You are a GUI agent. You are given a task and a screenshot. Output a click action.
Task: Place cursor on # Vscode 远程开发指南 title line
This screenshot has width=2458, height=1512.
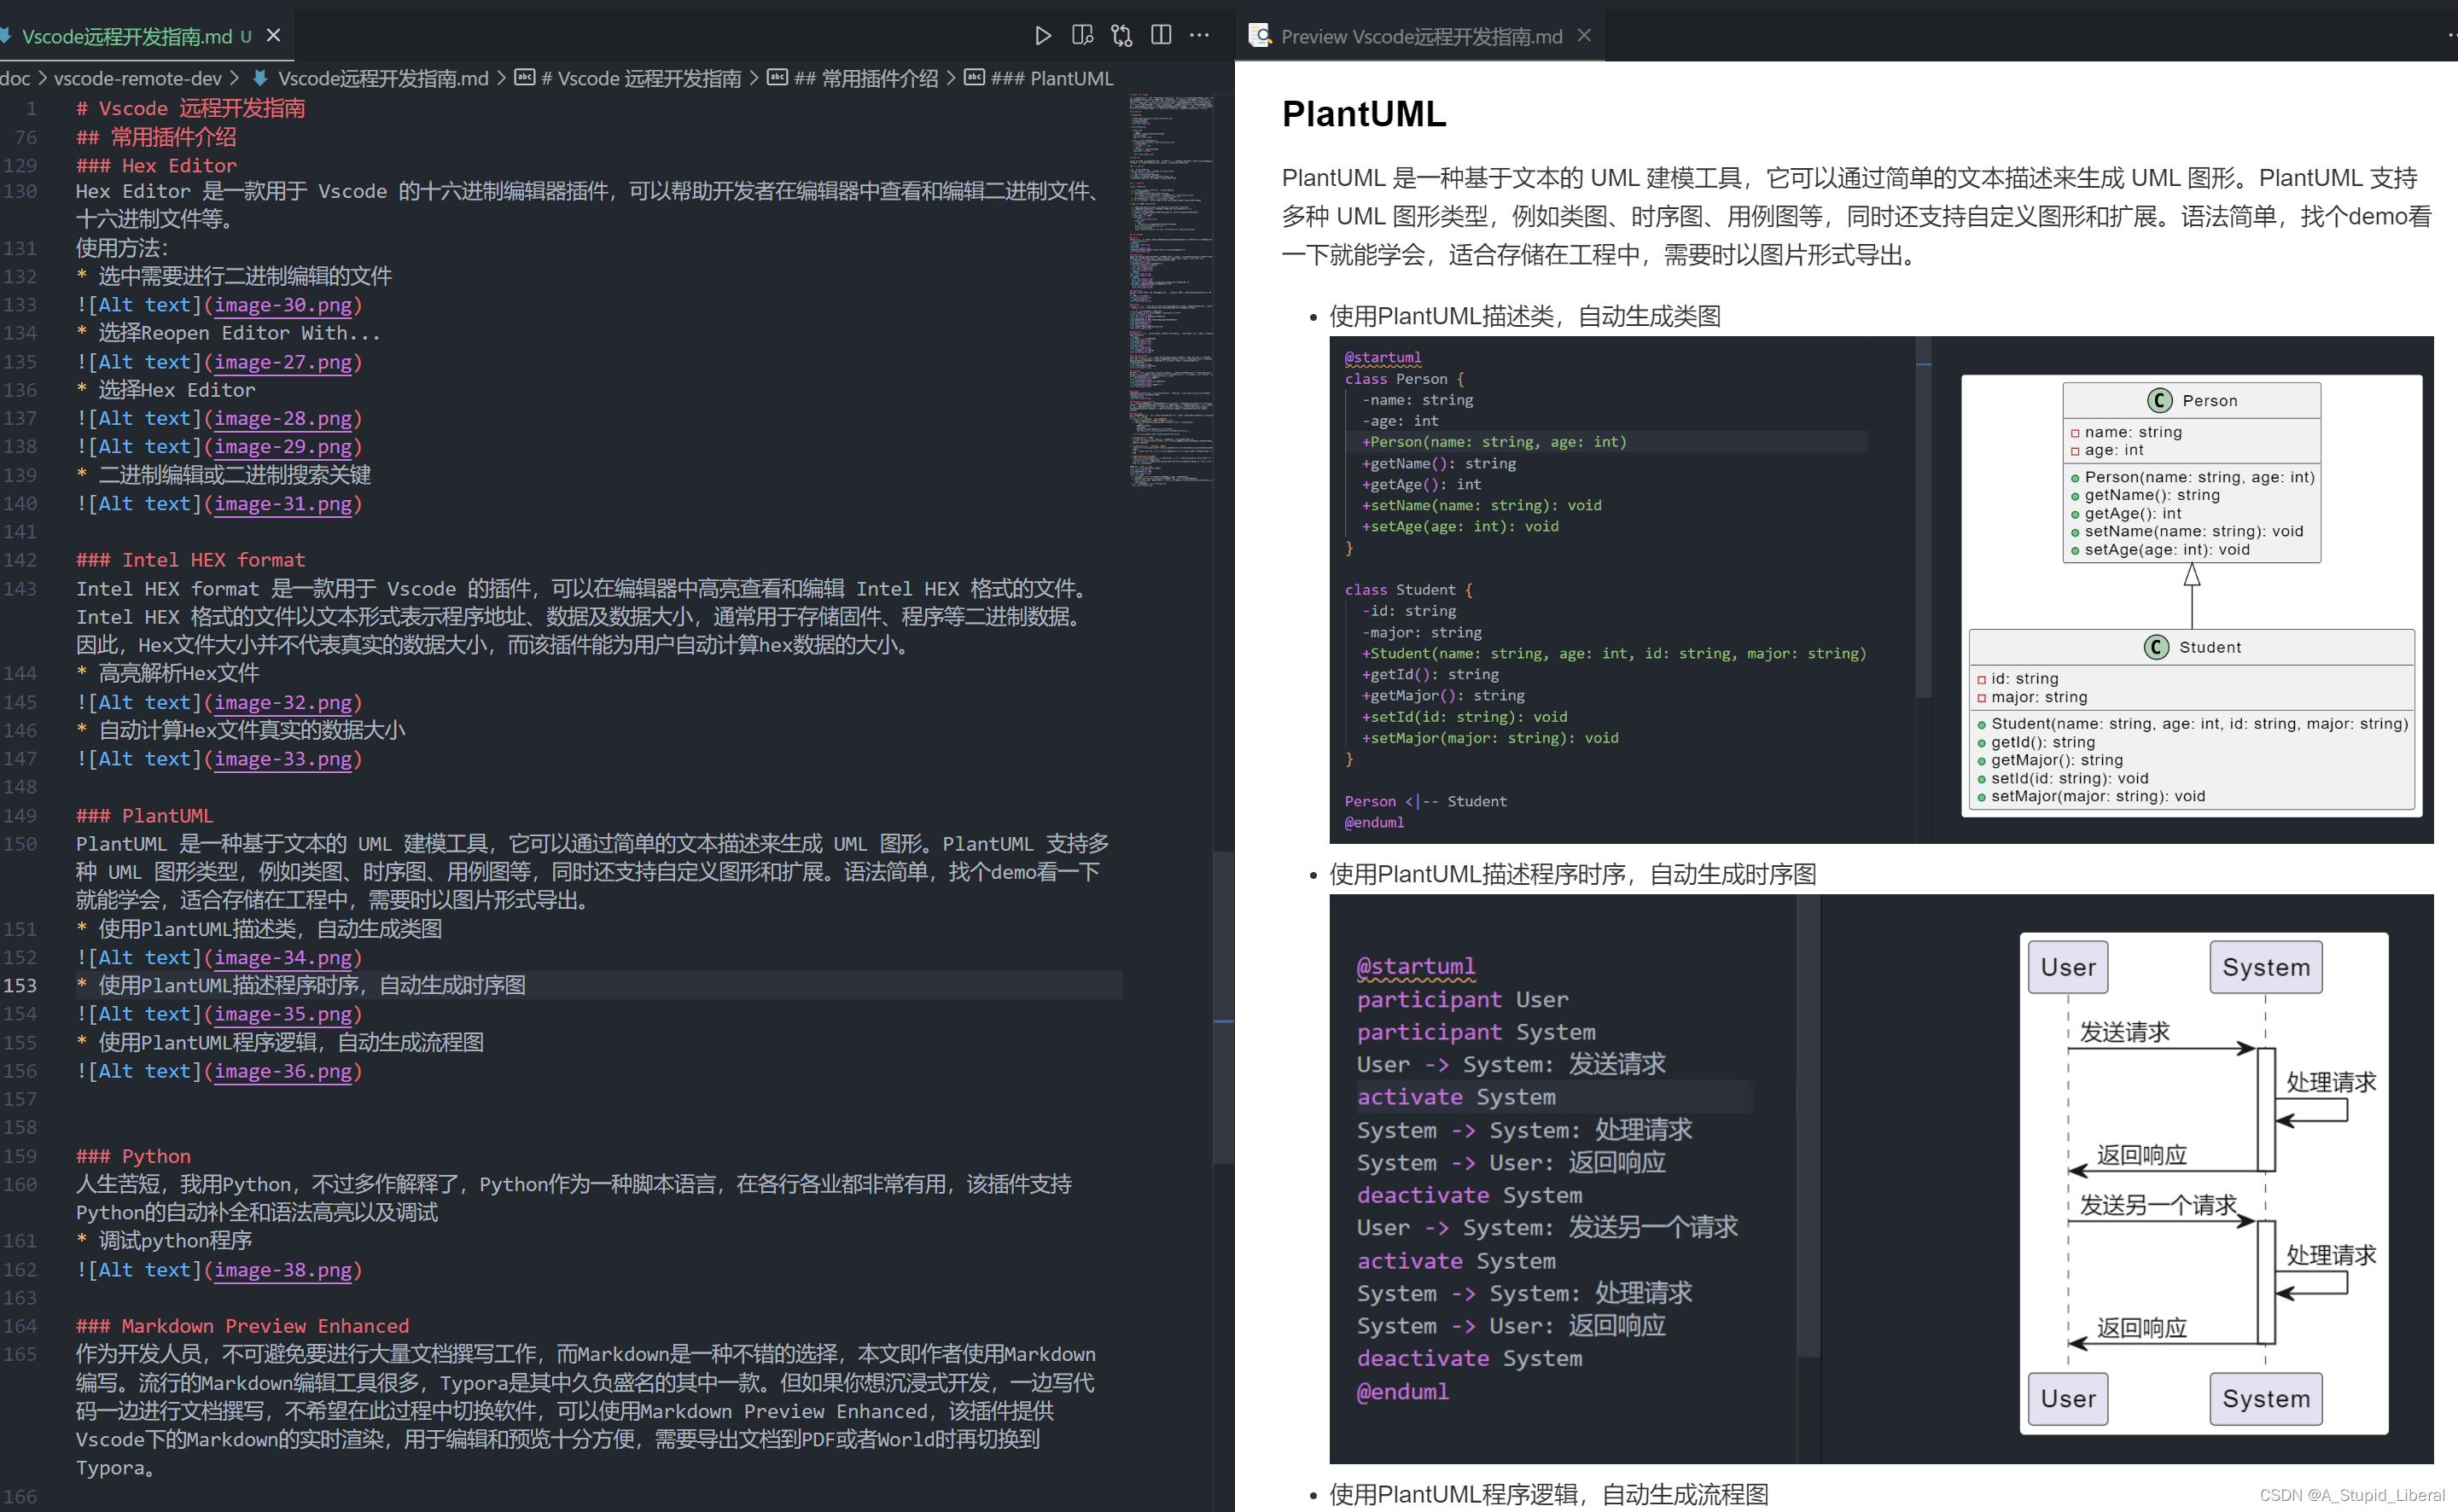click(x=191, y=109)
